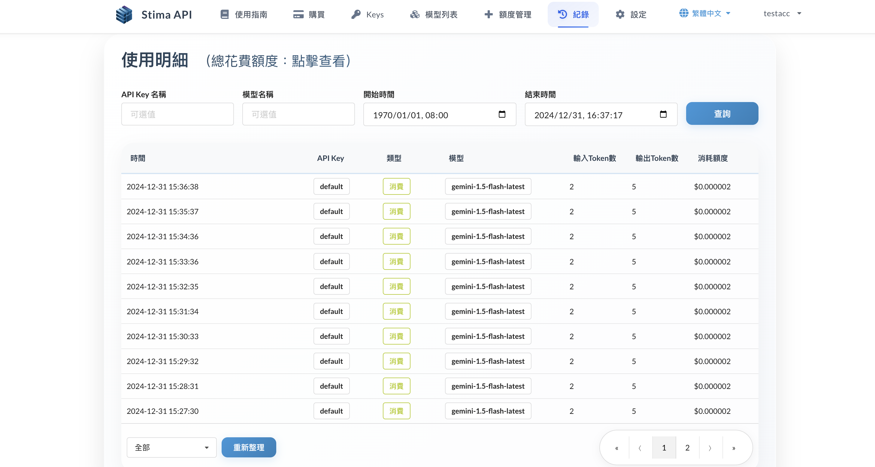The image size is (875, 467).
Task: Select the 紀錄 tab label
Action: (581, 15)
